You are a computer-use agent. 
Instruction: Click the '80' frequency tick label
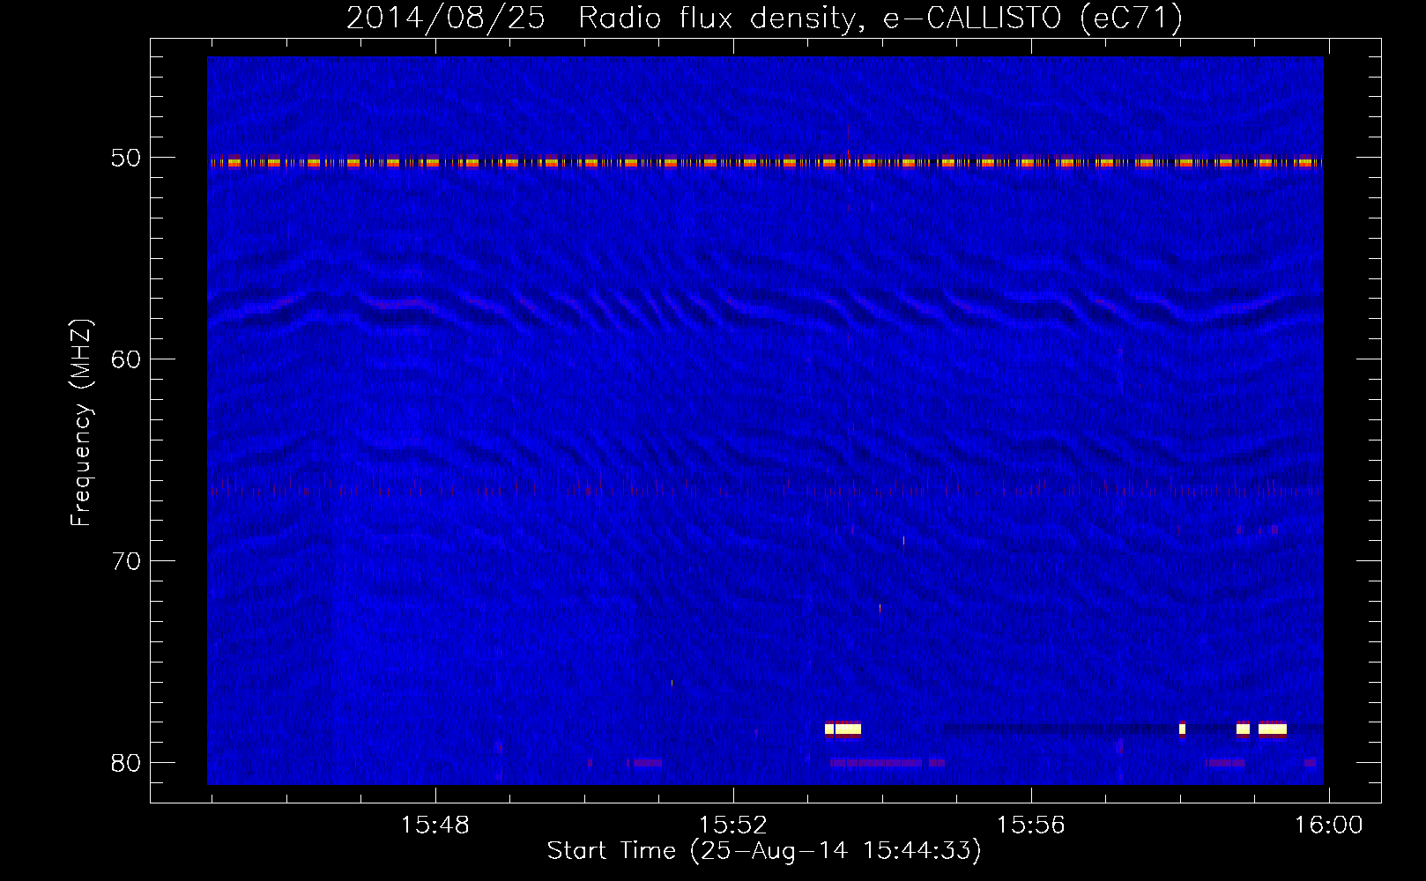coord(126,763)
